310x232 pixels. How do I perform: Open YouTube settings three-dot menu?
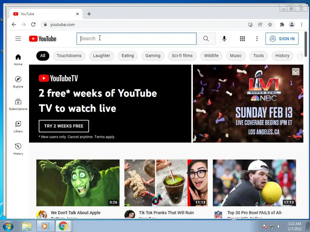[x=257, y=39]
